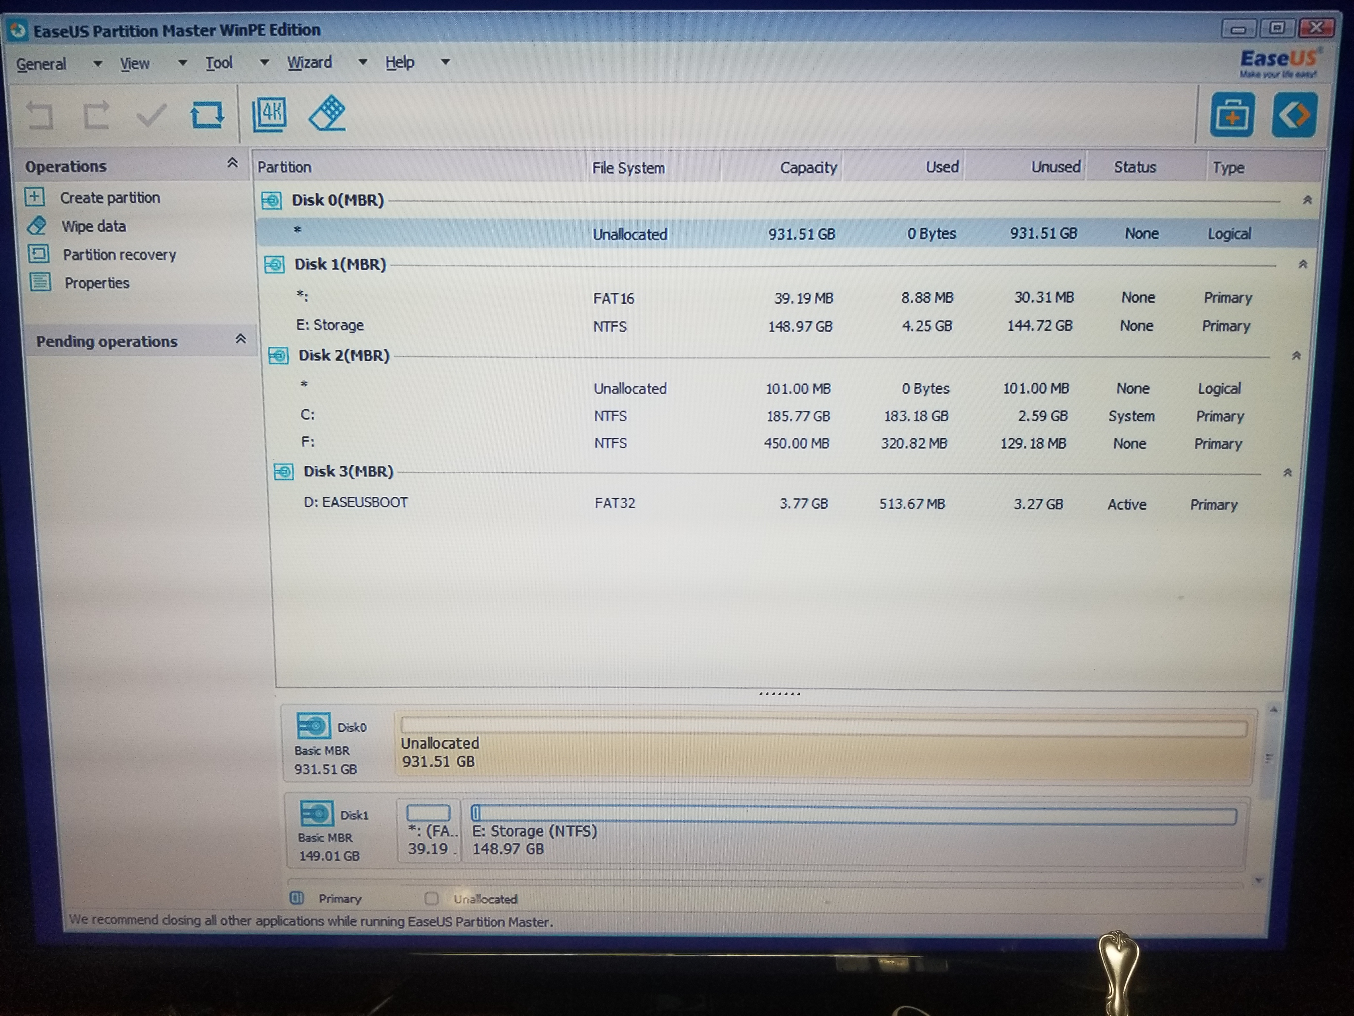Image resolution: width=1354 pixels, height=1016 pixels.
Task: Click the Disk0 drive icon in disk map
Action: 314,726
